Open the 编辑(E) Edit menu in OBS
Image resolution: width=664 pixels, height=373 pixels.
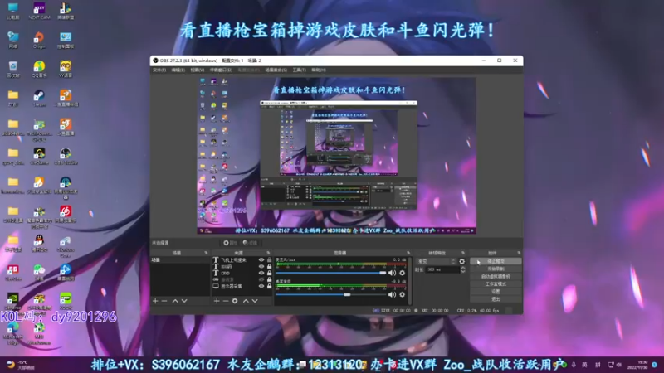click(178, 70)
